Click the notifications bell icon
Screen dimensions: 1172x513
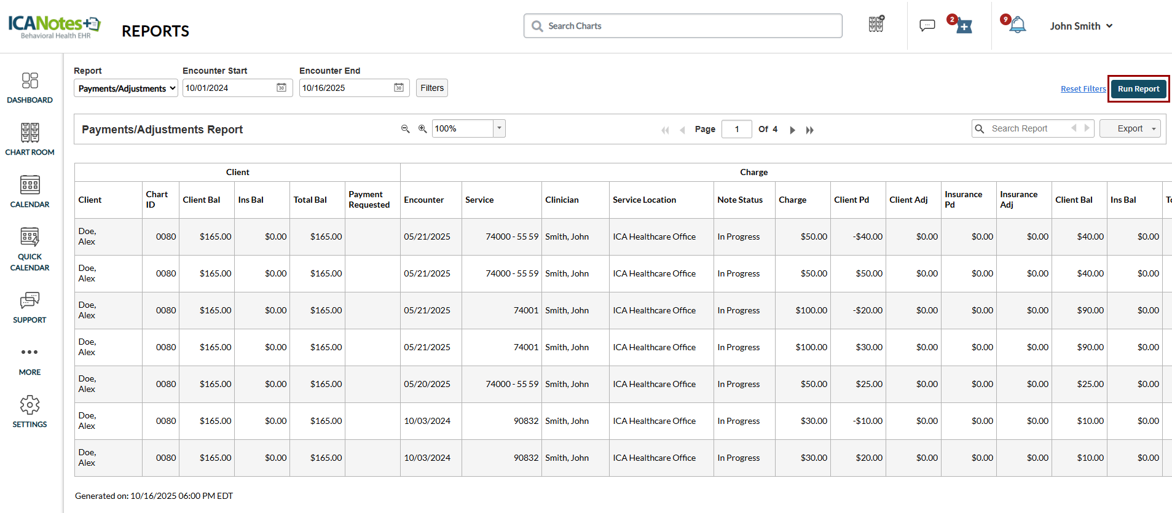1018,26
